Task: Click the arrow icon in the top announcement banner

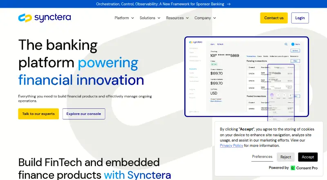Action: (x=229, y=4)
